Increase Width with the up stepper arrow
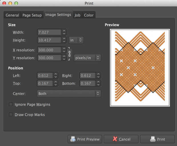Viewport: 177px width, 146px height. pos(64,31)
